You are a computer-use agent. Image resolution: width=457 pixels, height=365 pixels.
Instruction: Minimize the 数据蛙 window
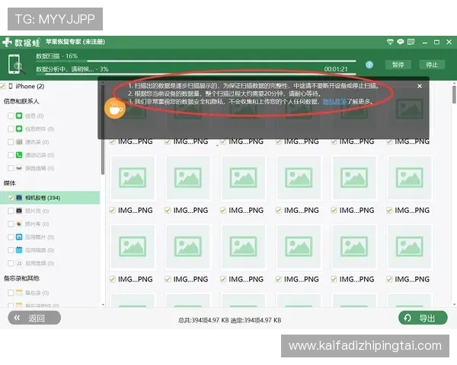425,43
